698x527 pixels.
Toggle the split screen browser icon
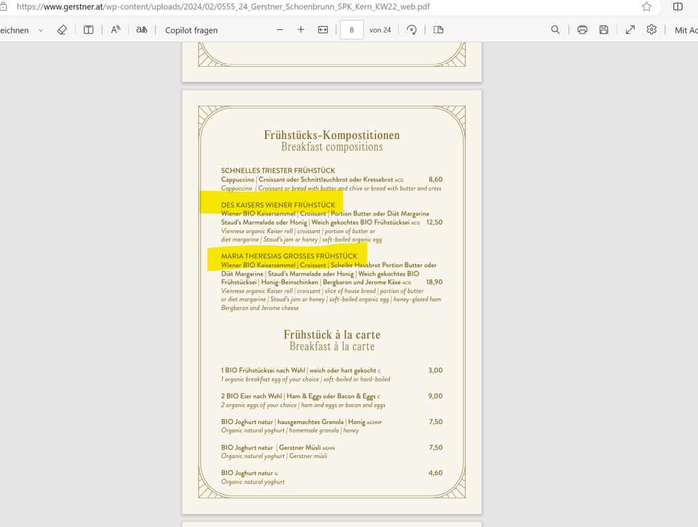(x=678, y=7)
